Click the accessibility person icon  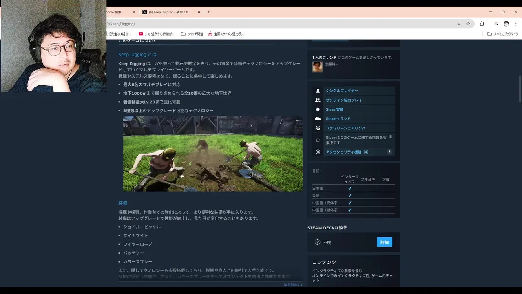[x=318, y=152]
